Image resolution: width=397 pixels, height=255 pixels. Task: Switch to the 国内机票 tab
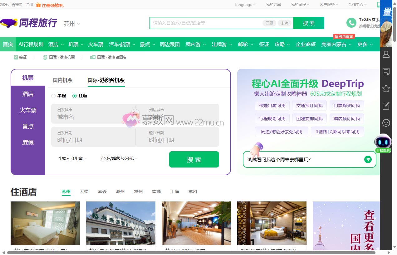[62, 80]
